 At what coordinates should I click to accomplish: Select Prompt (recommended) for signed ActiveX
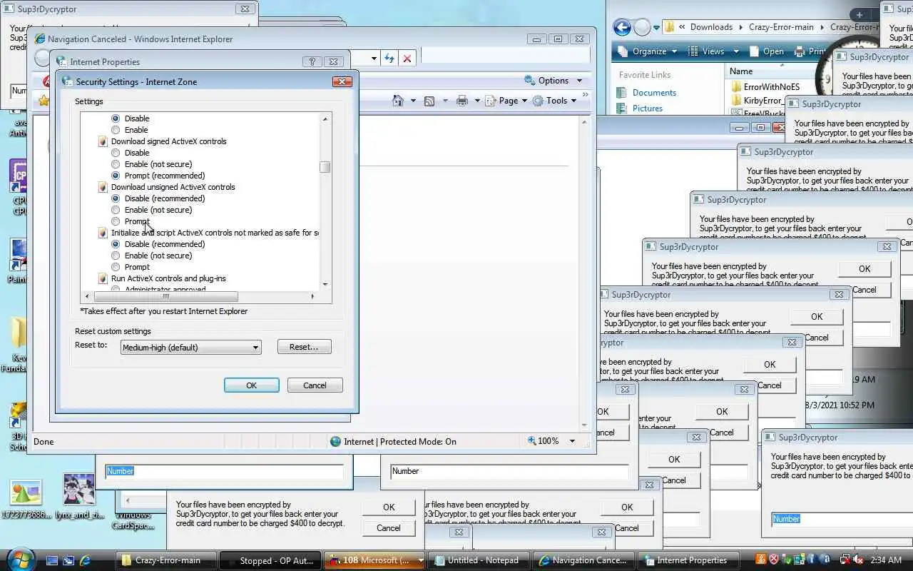(116, 176)
